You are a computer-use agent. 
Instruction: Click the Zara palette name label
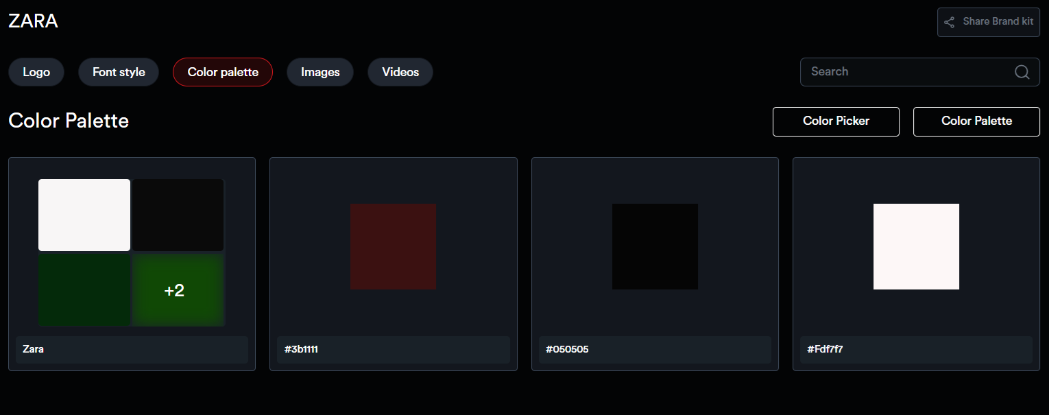(x=34, y=349)
